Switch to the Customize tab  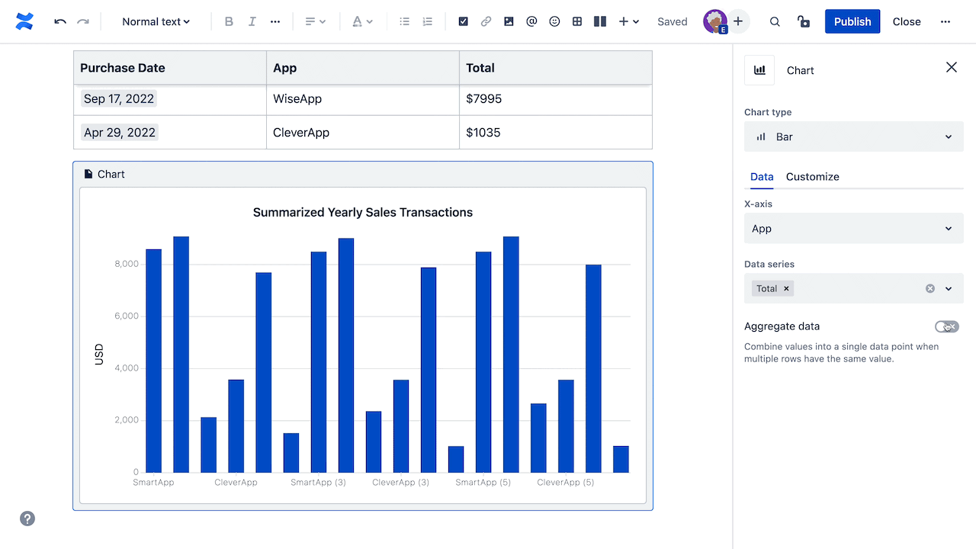click(813, 176)
